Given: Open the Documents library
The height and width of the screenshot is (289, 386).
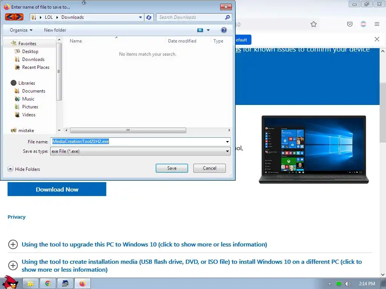Looking at the screenshot, I should (x=34, y=91).
